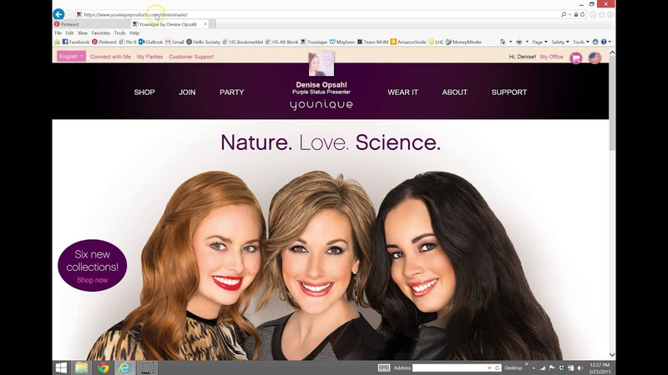This screenshot has width=668, height=375.
Task: Open the Facebook favorites bookmark
Action: point(76,42)
